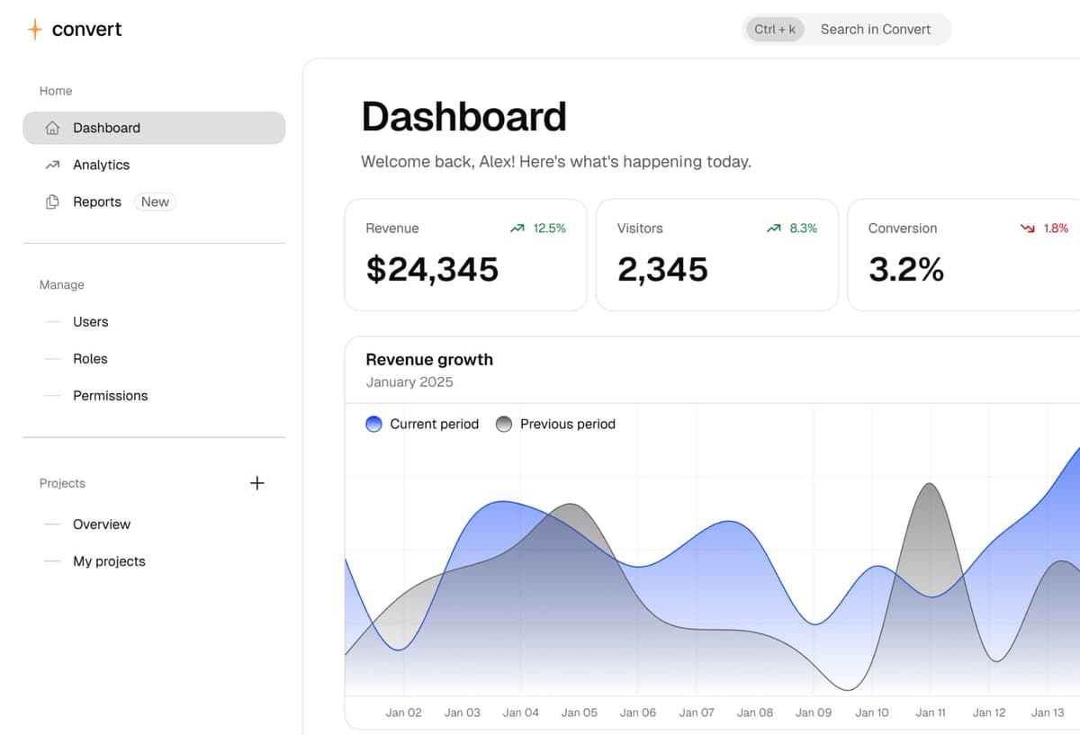Click the Search in Convert field

coord(875,29)
